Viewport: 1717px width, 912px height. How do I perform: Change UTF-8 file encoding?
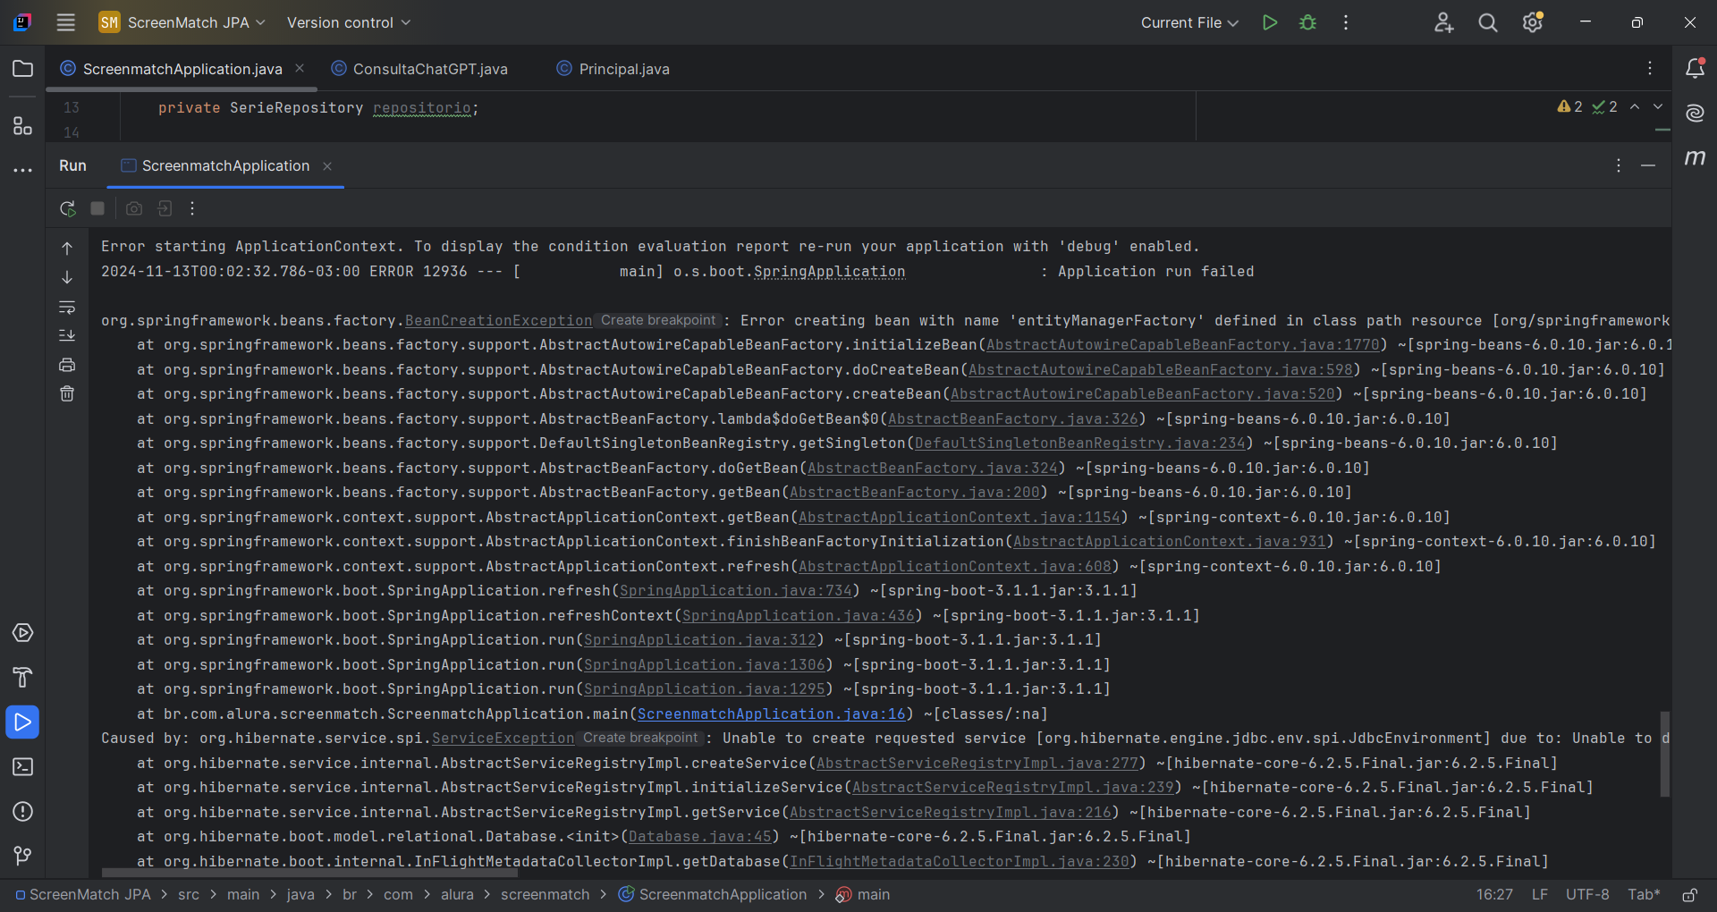coord(1587,894)
